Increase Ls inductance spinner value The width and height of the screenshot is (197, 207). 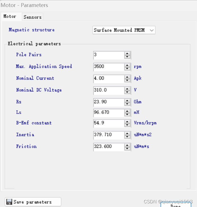128,111
